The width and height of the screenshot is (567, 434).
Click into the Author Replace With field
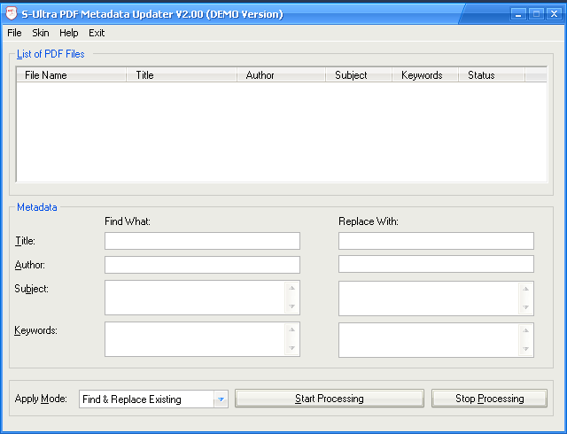436,265
